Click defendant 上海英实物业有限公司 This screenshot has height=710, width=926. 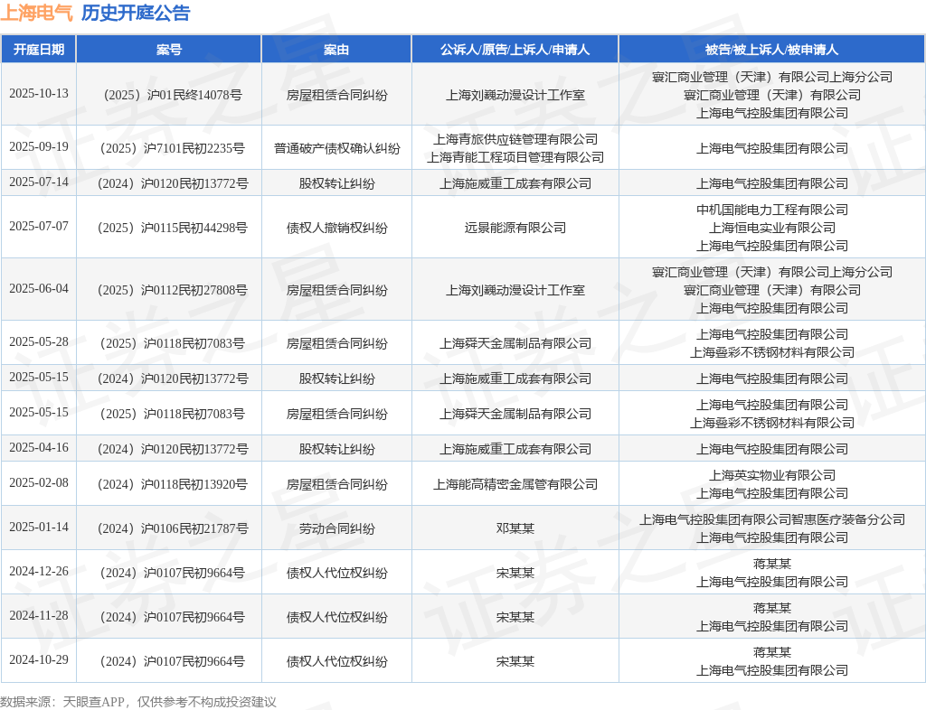[772, 475]
